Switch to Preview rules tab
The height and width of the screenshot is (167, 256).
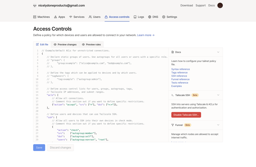pos(92,44)
